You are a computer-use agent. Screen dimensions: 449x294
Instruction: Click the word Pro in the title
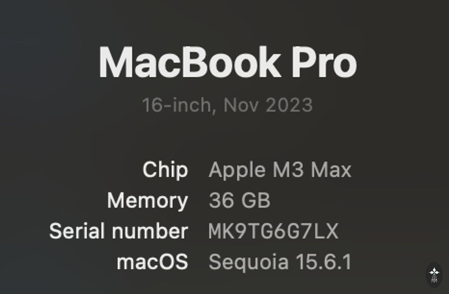point(324,63)
